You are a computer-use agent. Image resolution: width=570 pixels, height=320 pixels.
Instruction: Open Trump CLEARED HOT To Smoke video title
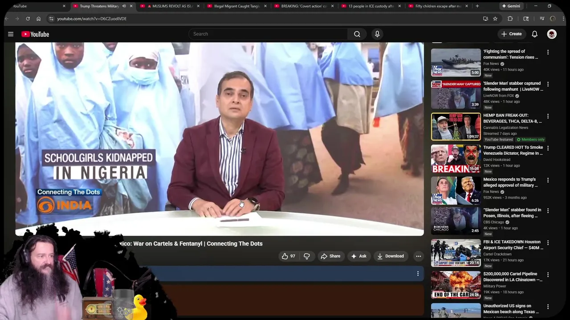tap(513, 150)
